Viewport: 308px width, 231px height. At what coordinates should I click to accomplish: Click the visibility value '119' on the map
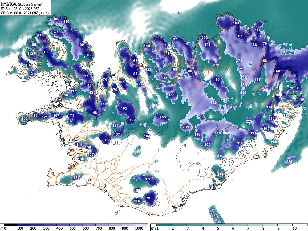79,144
